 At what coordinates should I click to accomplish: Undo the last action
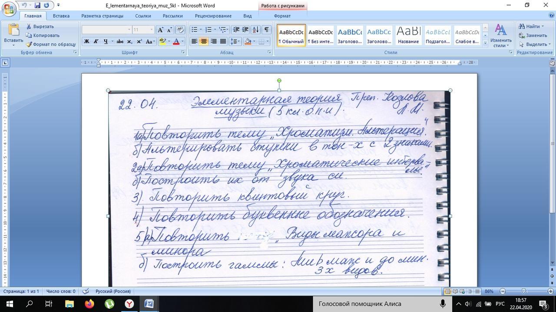click(x=25, y=5)
